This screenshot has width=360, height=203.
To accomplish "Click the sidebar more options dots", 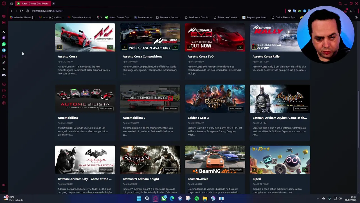I will [4, 191].
